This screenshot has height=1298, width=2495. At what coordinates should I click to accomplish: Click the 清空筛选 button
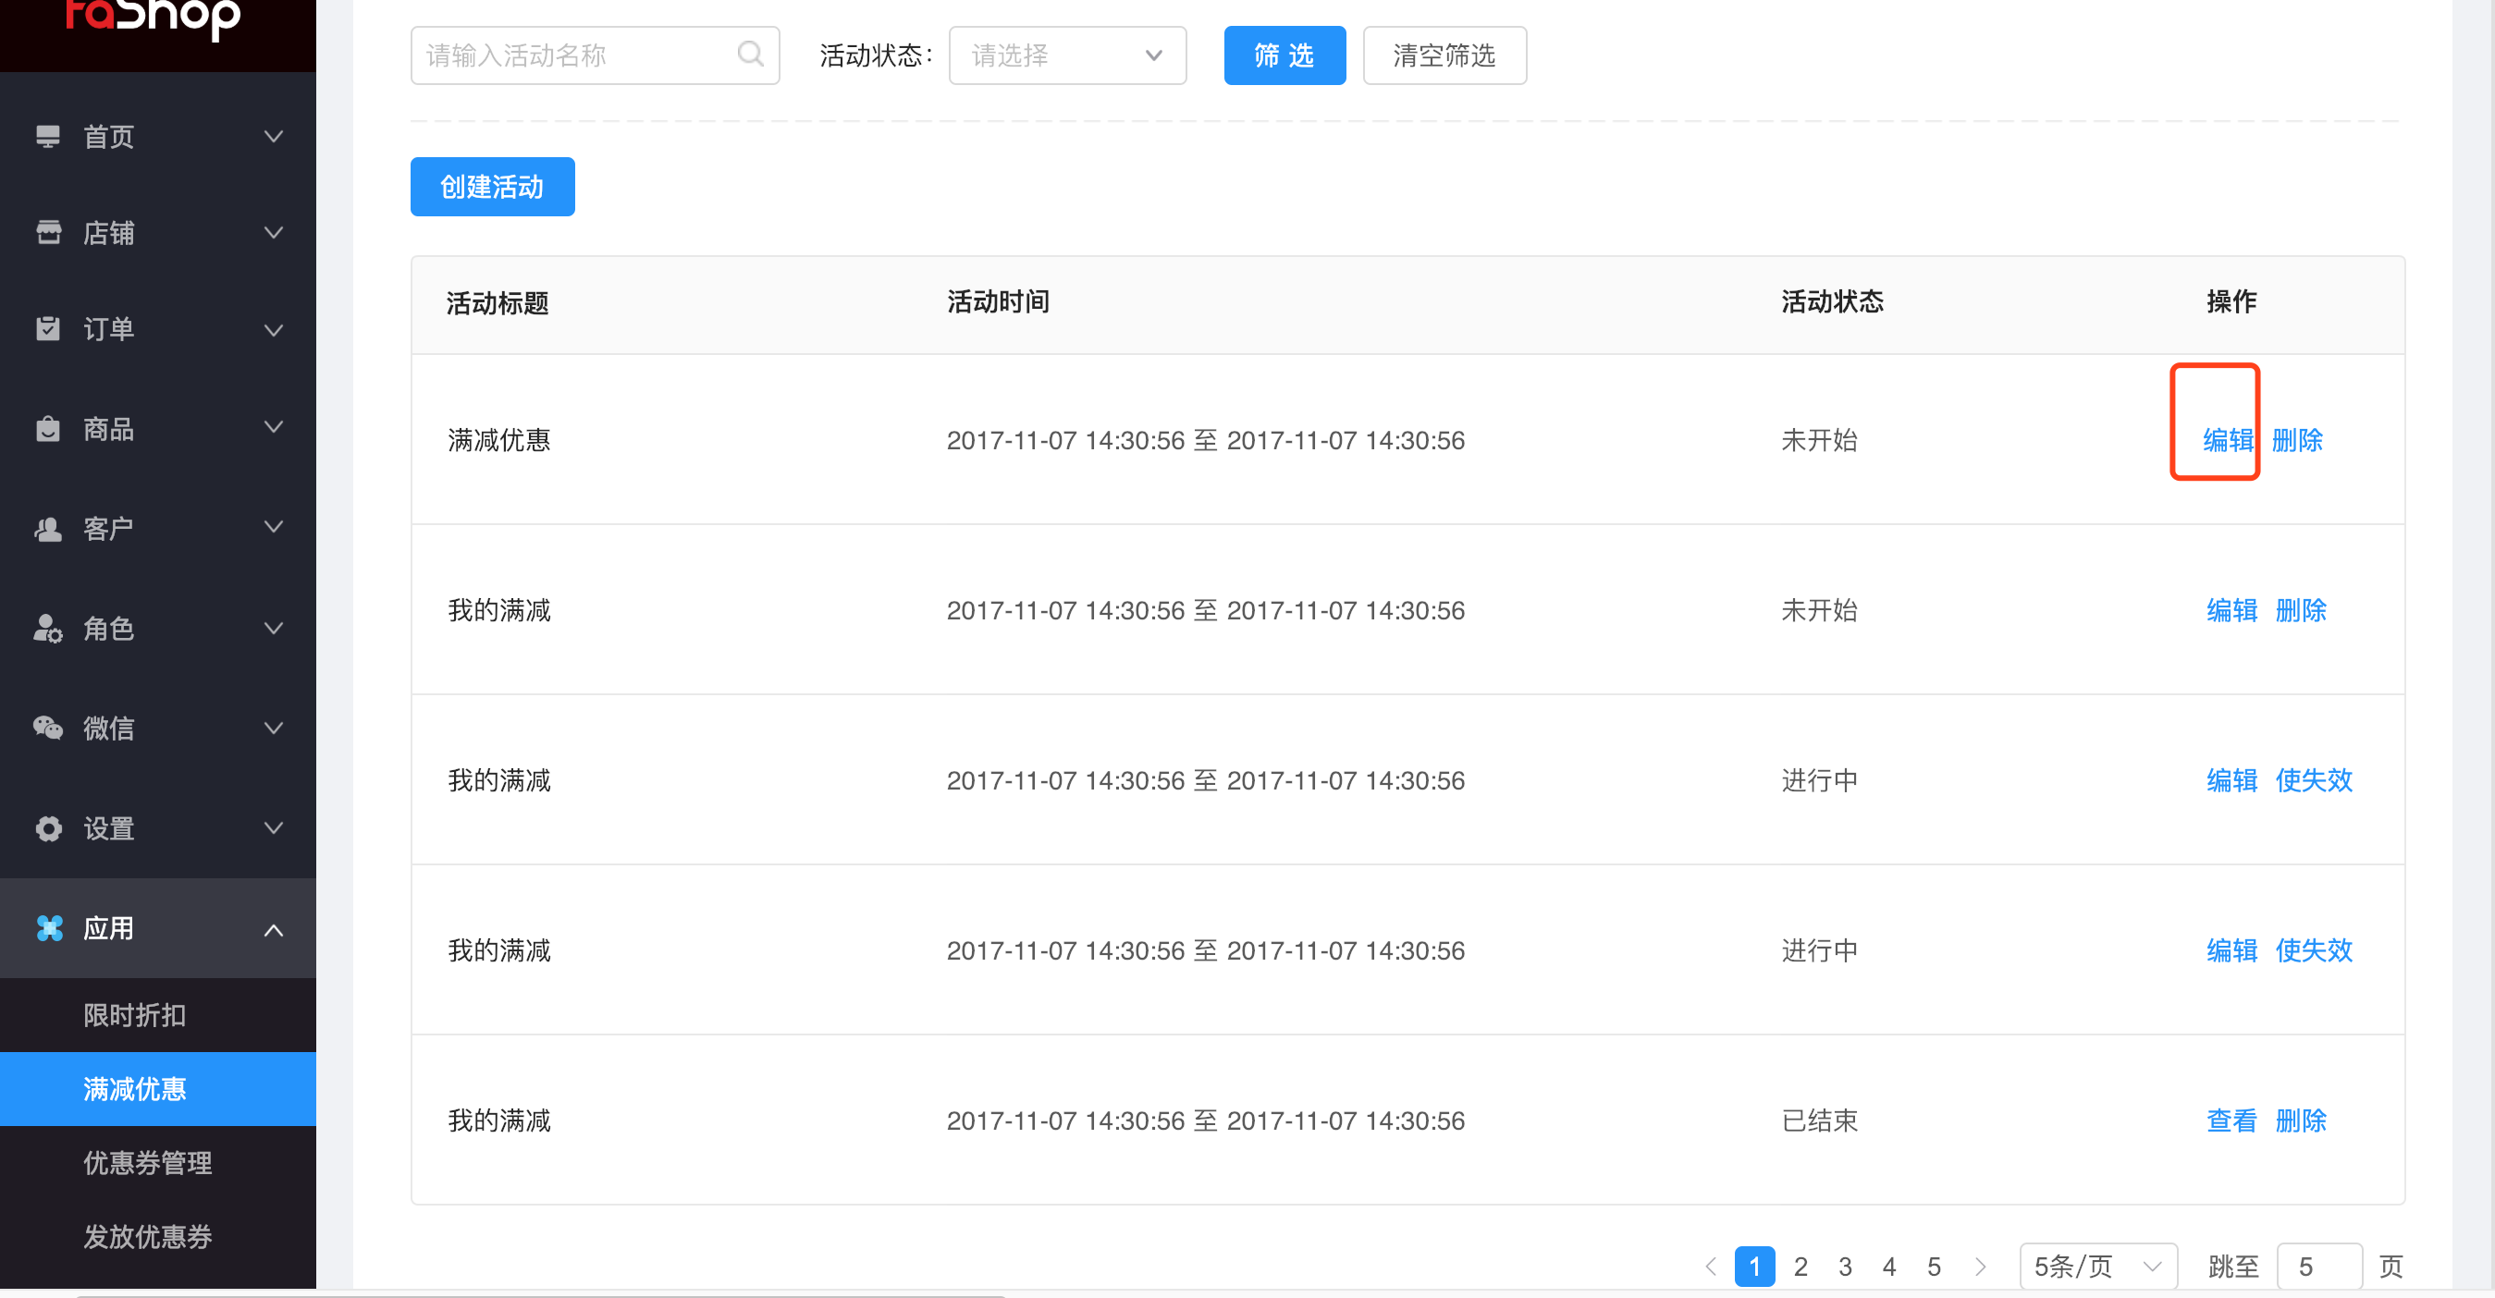tap(1444, 55)
